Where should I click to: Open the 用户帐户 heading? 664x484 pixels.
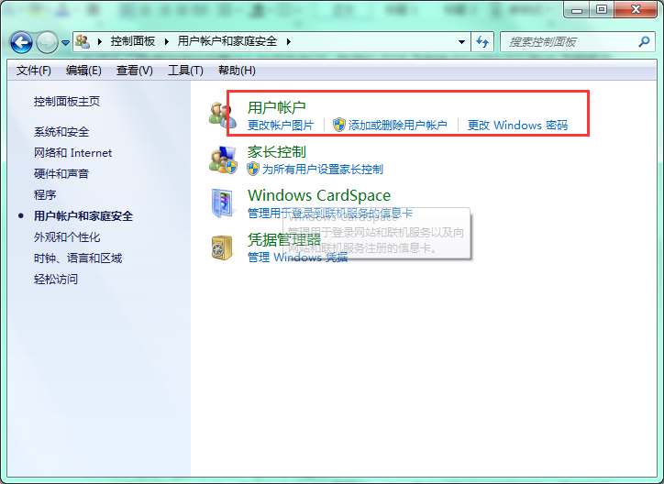[277, 107]
